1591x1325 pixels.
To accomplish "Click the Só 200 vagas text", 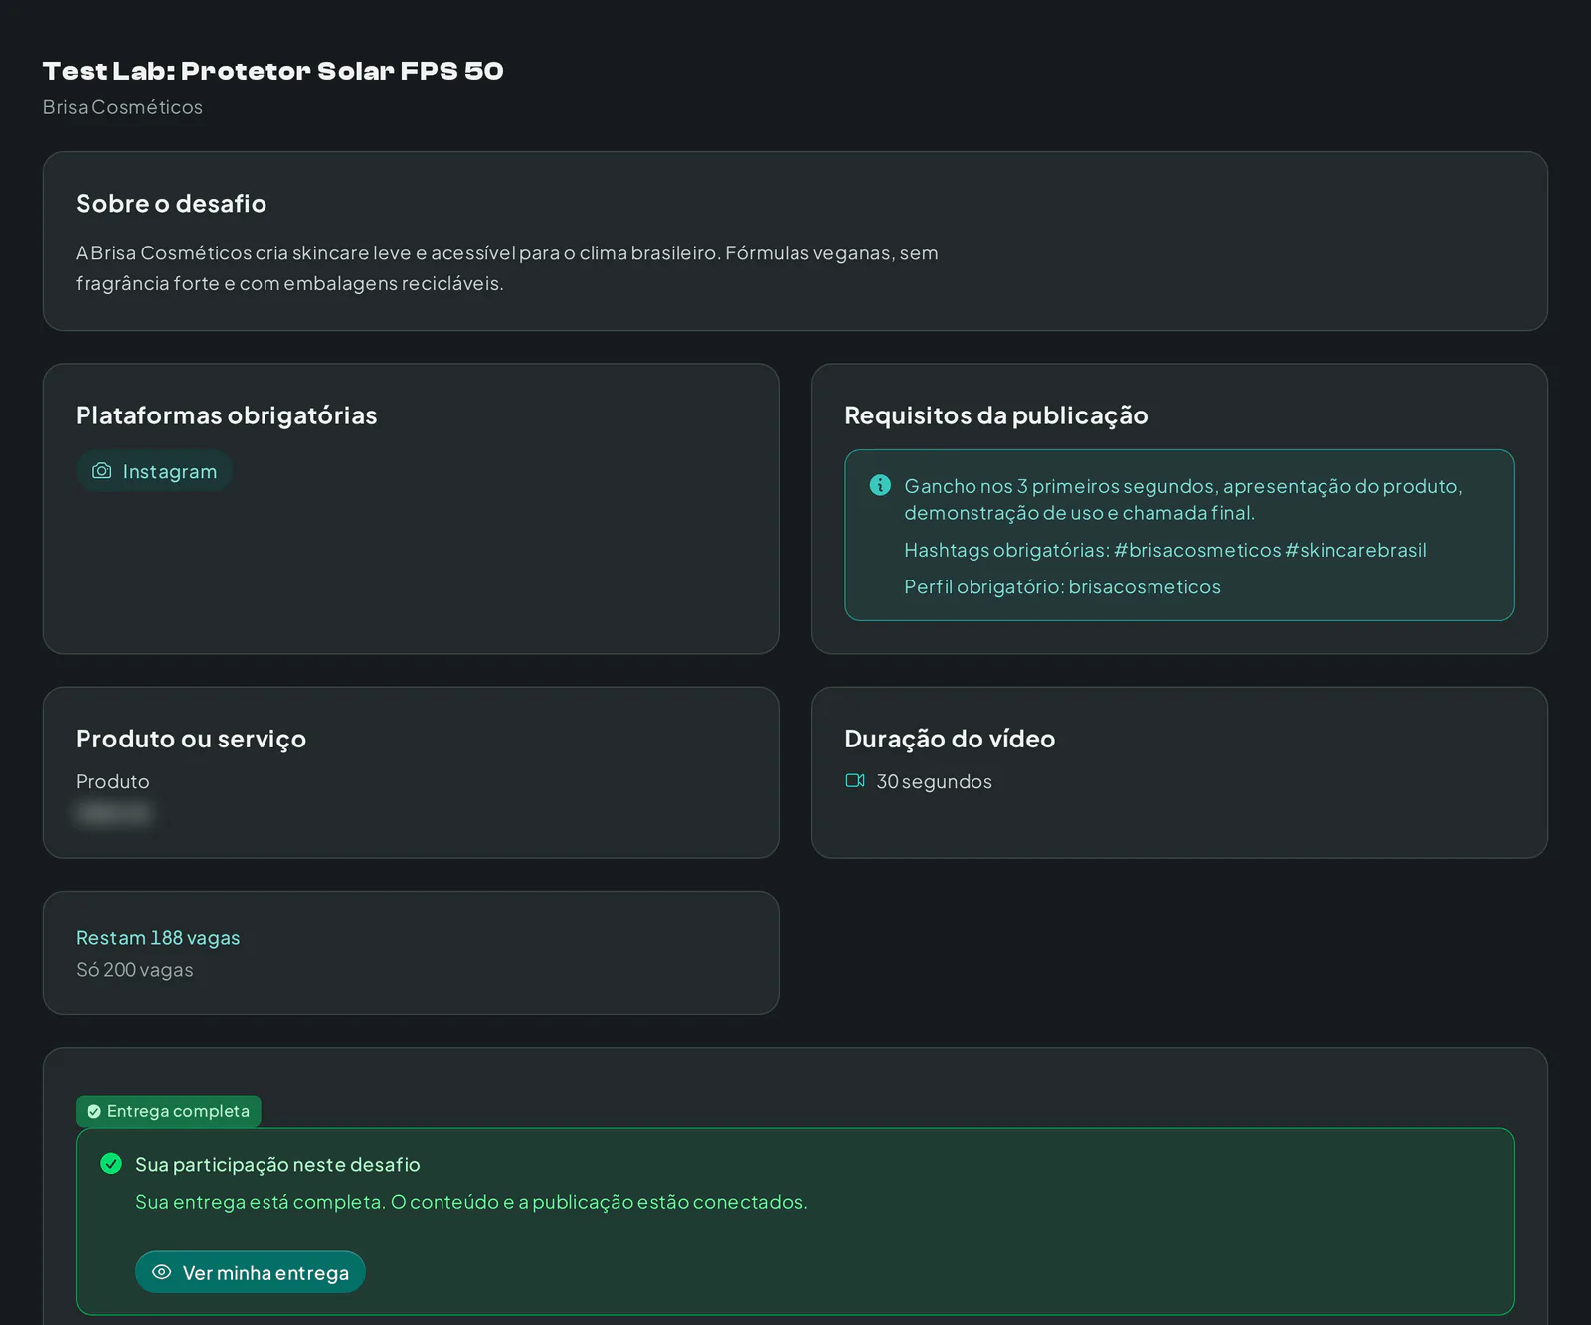I will pyautogui.click(x=134, y=970).
